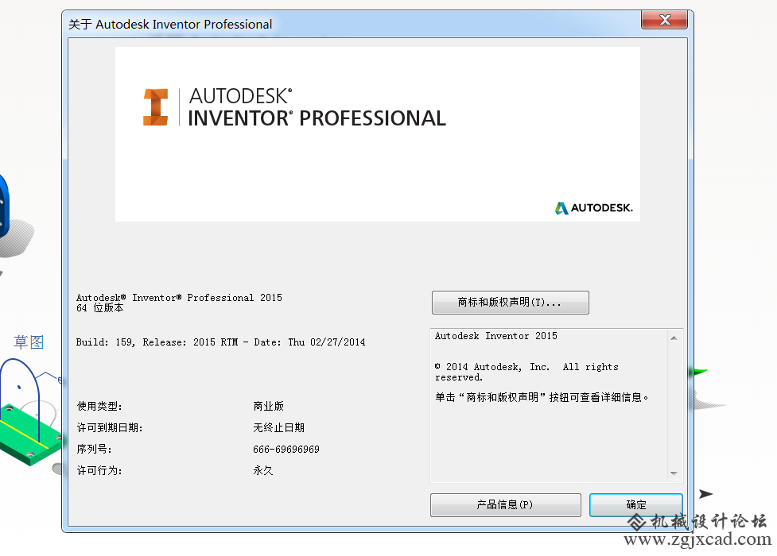This screenshot has width=777, height=556.
Task: Click the 单击"商标和版权声明" hint text
Action: tap(542, 397)
